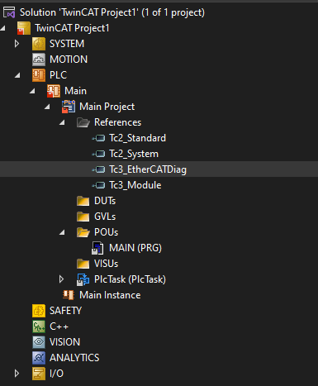Click the Tc2_System library reference icon
The width and height of the screenshot is (318, 386).
click(99, 154)
